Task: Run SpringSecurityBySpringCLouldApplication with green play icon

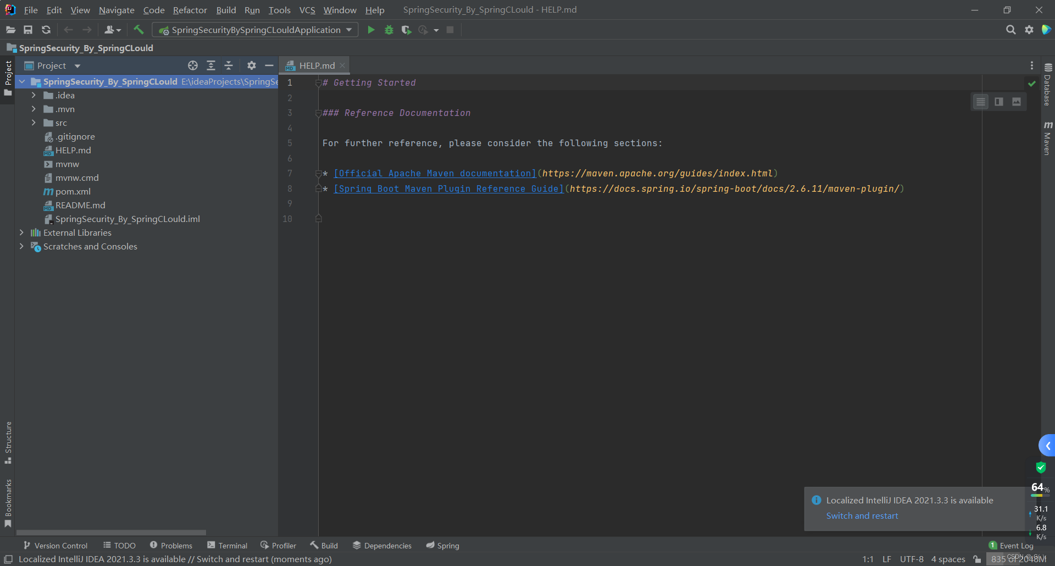Action: [x=371, y=30]
